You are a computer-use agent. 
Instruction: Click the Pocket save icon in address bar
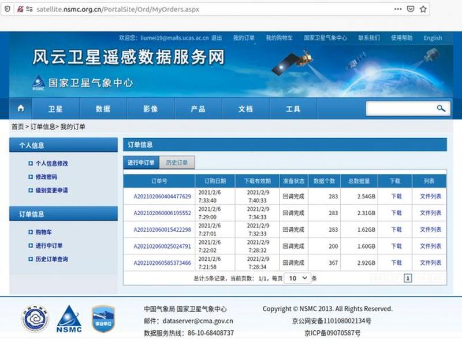click(411, 9)
